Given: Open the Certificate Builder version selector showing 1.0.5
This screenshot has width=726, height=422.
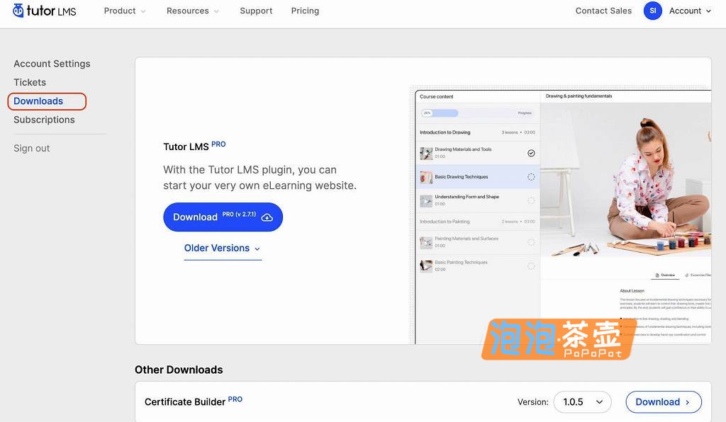Looking at the screenshot, I should pyautogui.click(x=581, y=401).
